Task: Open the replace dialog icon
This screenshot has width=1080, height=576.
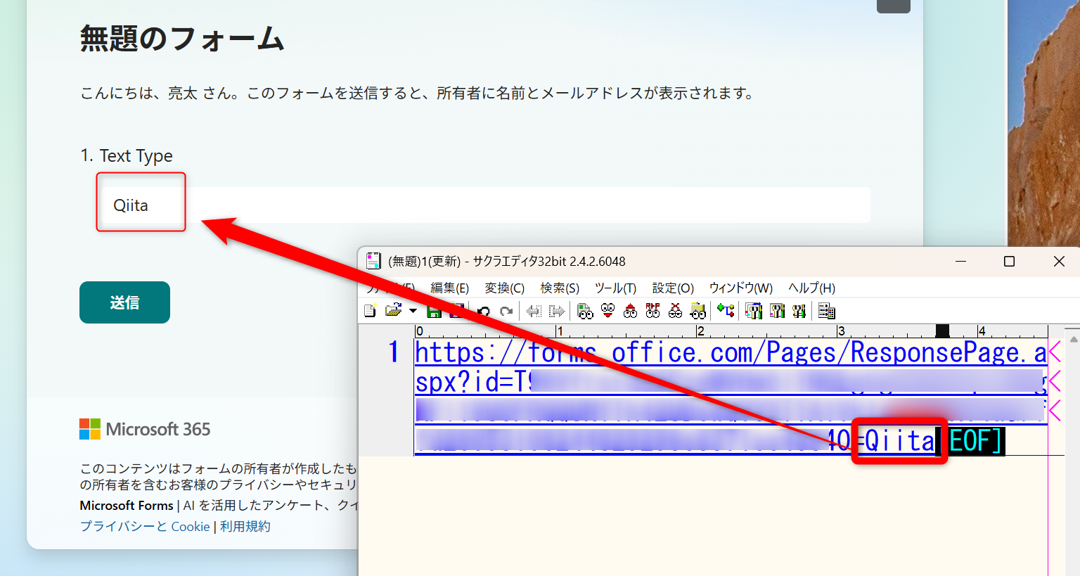Action: click(x=652, y=310)
